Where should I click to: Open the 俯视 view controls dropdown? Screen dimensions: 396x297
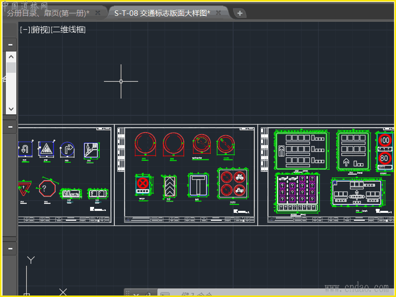pos(39,30)
